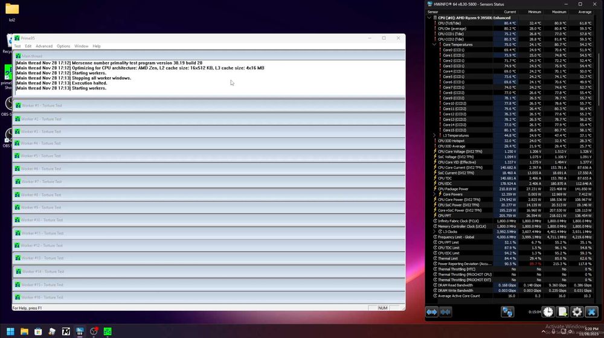The image size is (604, 338).
Task: Reset HWiNFO min/max with clock icon
Action: pos(548,312)
